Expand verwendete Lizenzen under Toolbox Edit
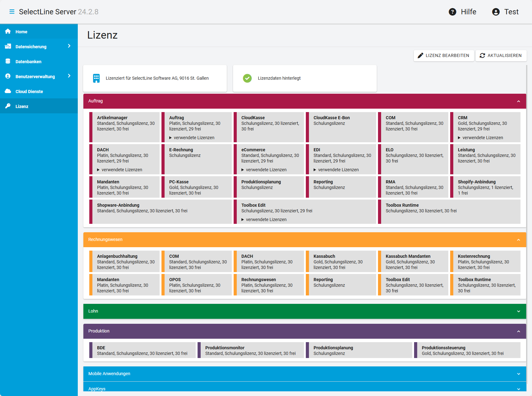 [x=264, y=219]
